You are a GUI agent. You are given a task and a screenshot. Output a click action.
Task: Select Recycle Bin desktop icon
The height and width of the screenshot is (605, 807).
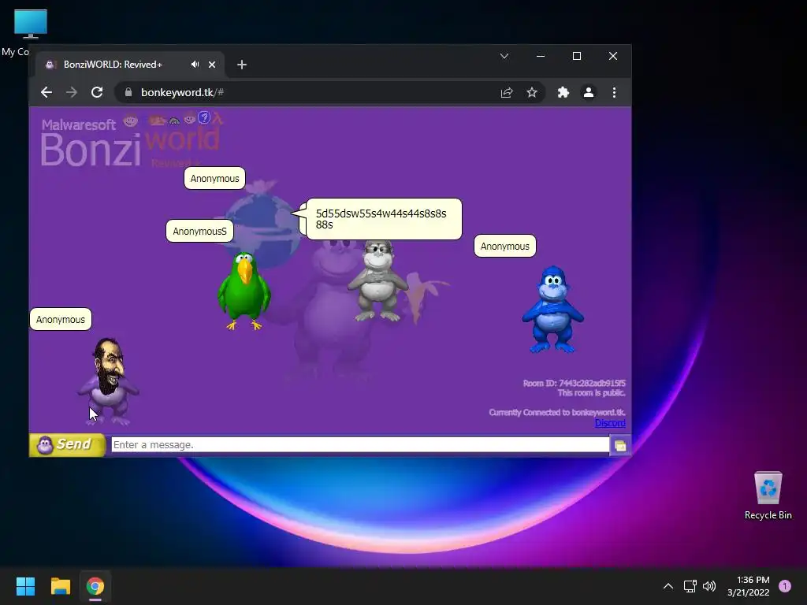[x=768, y=496]
